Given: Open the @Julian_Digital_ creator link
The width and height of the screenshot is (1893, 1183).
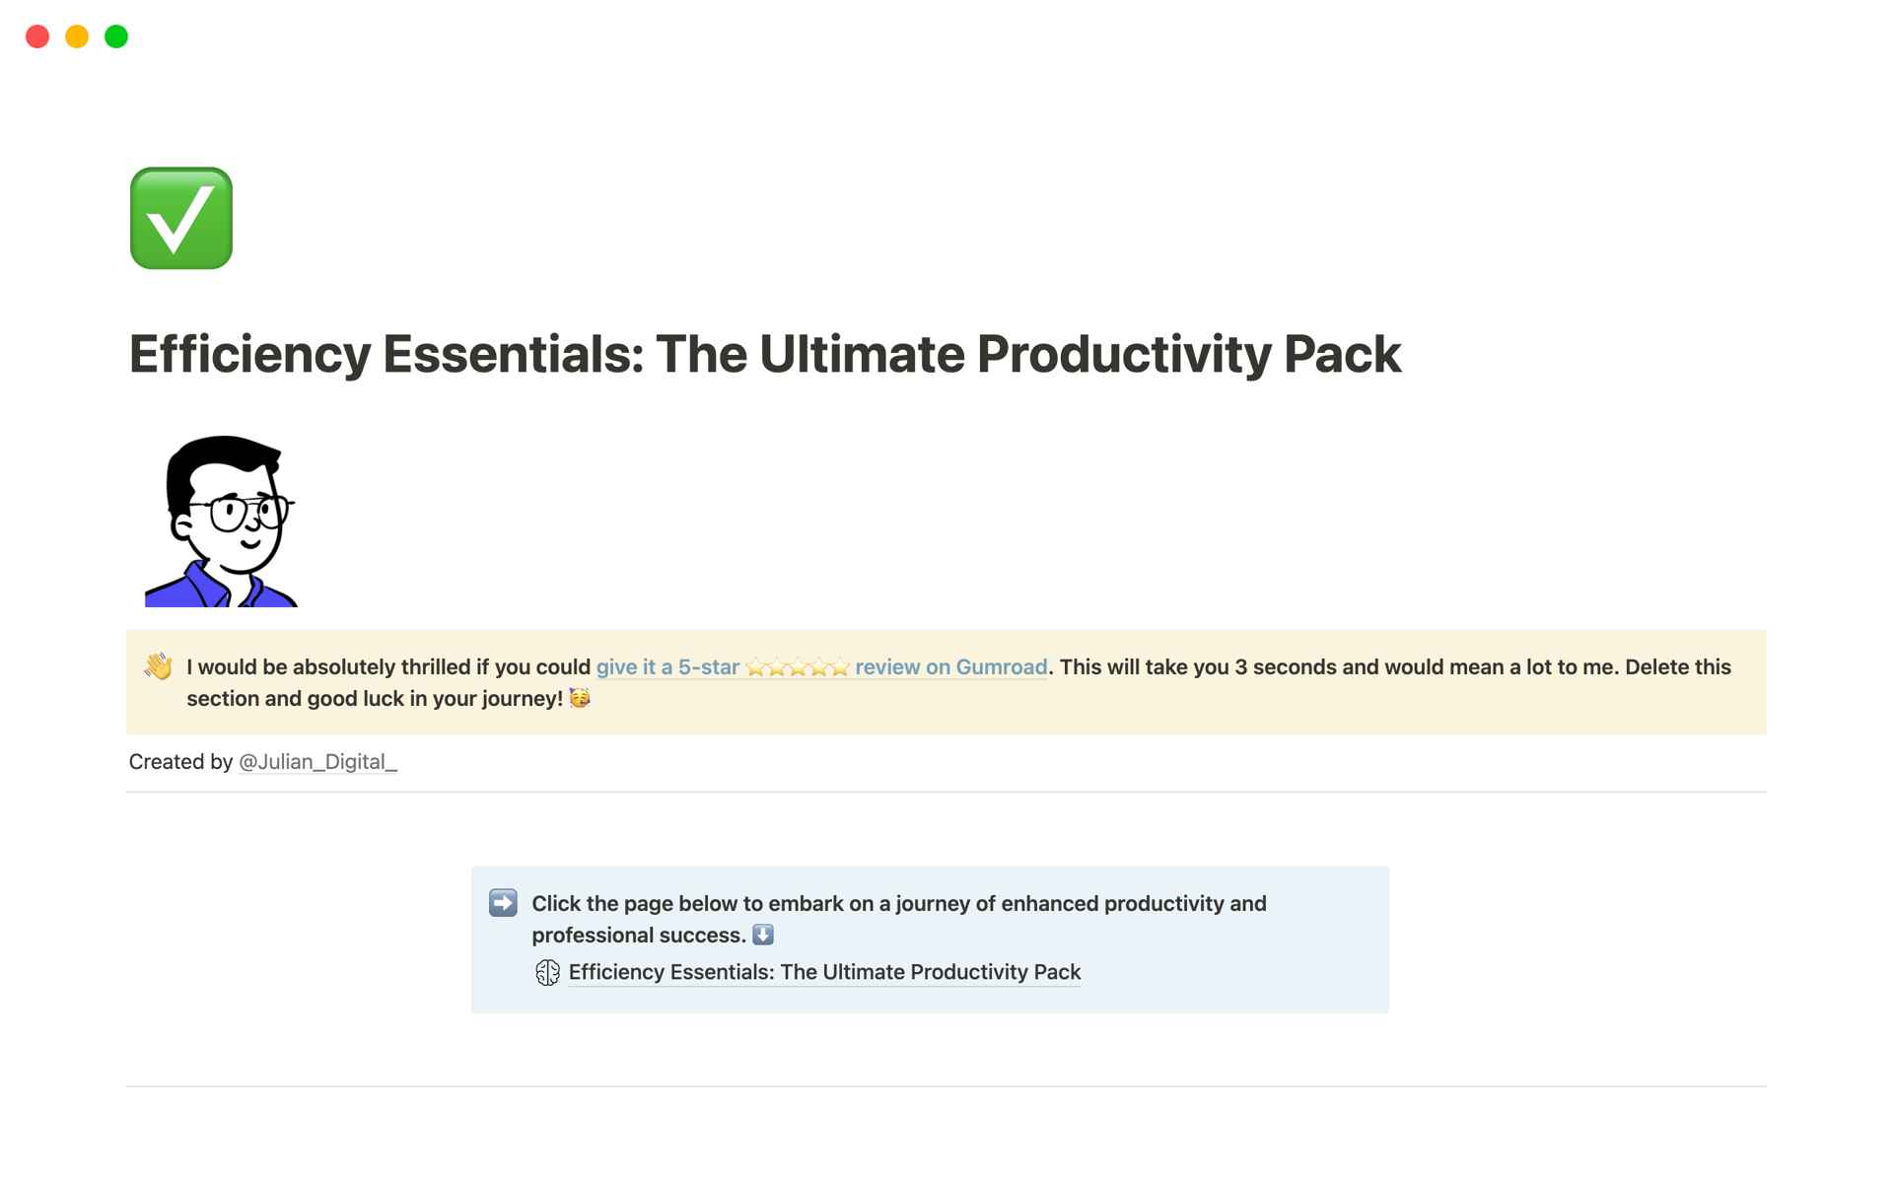Looking at the screenshot, I should (317, 762).
